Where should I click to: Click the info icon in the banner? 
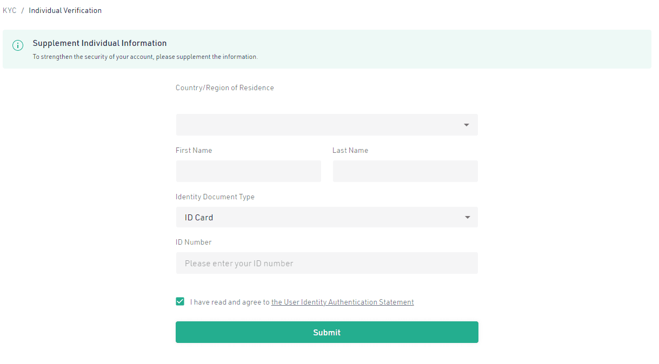(x=18, y=45)
